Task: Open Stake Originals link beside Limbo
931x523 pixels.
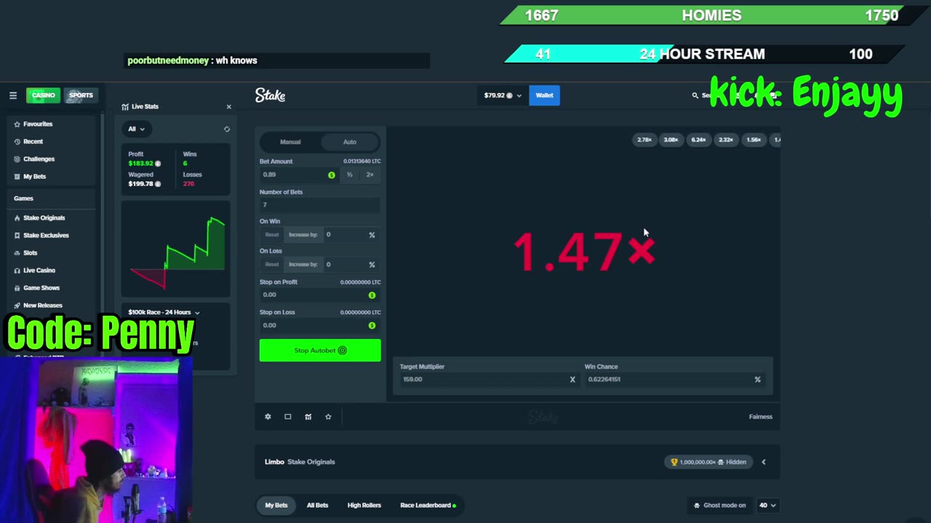Action: coord(311,462)
